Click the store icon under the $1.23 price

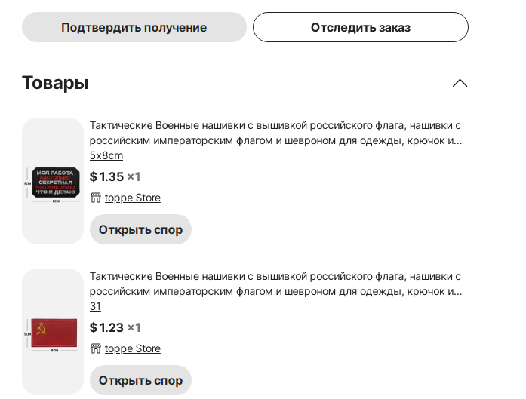(95, 348)
